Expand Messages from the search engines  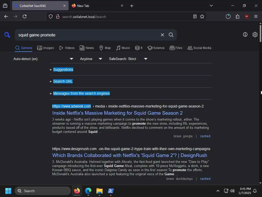point(81,93)
